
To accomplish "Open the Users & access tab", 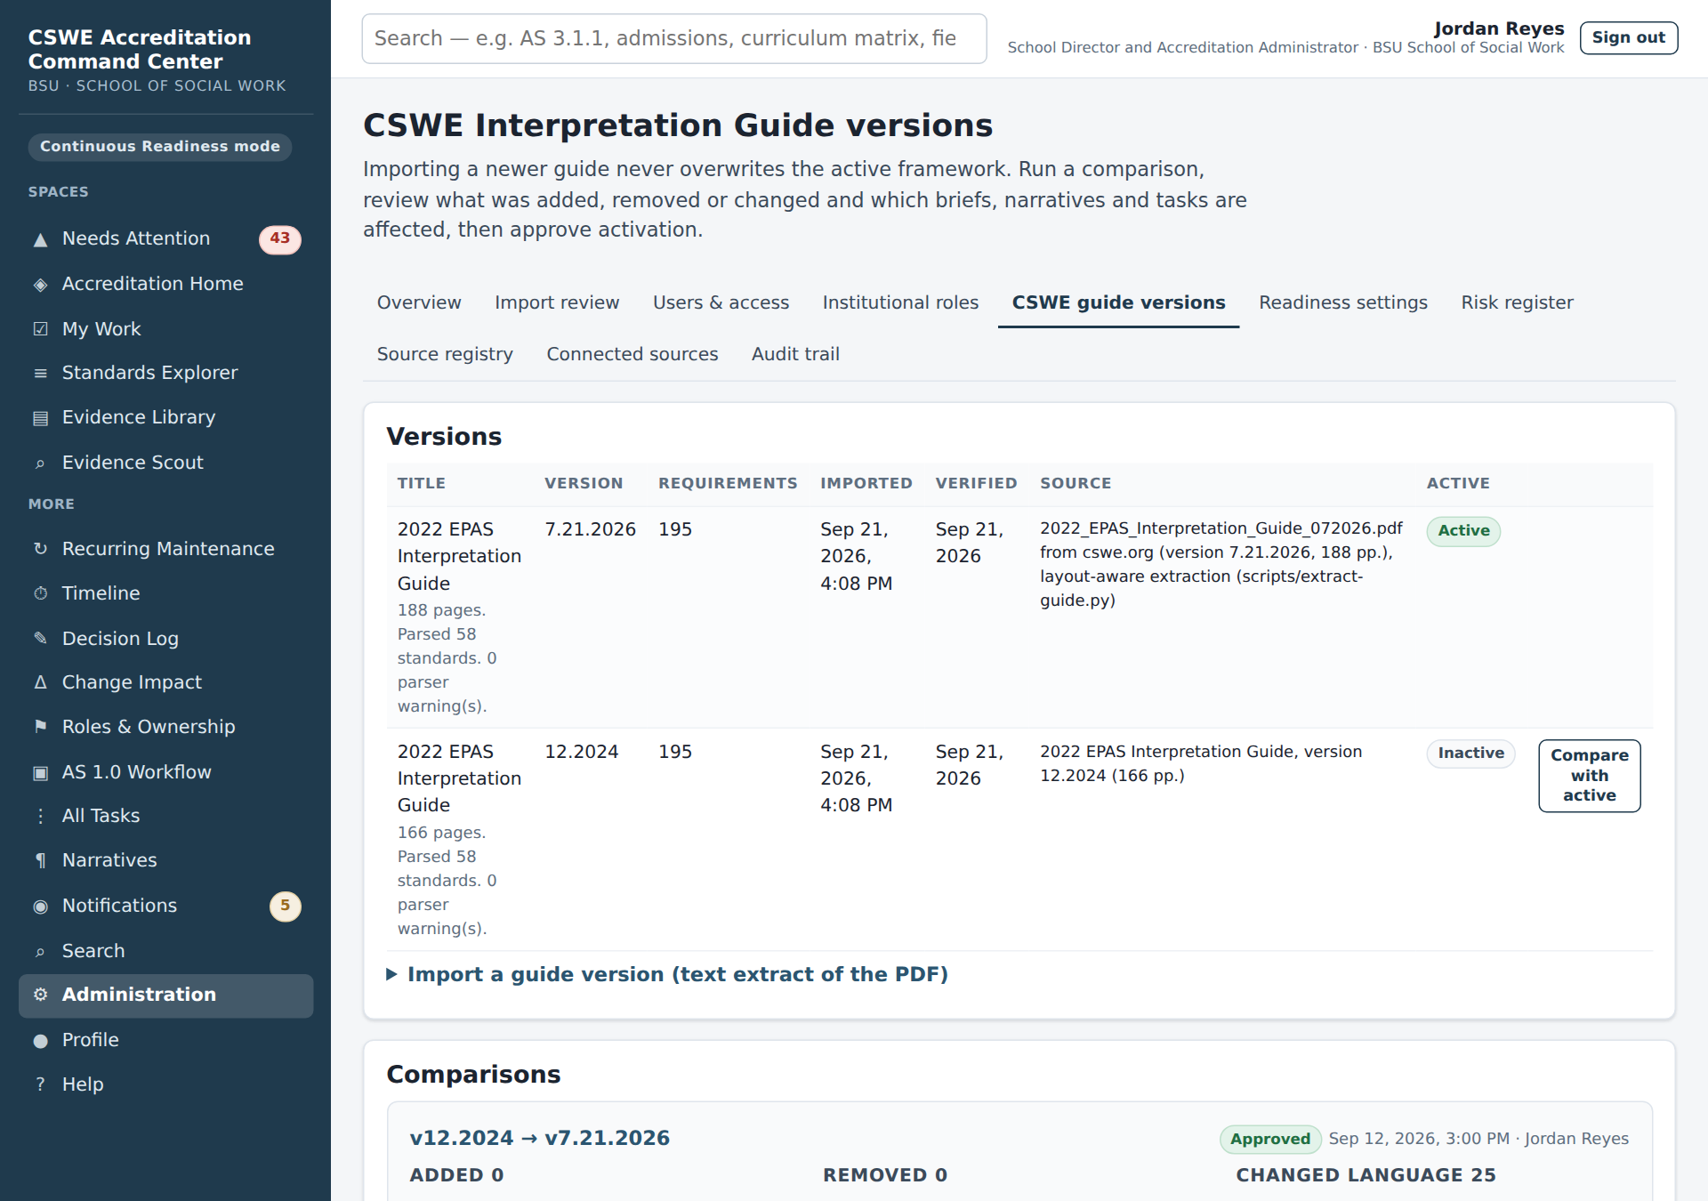I will (x=721, y=302).
